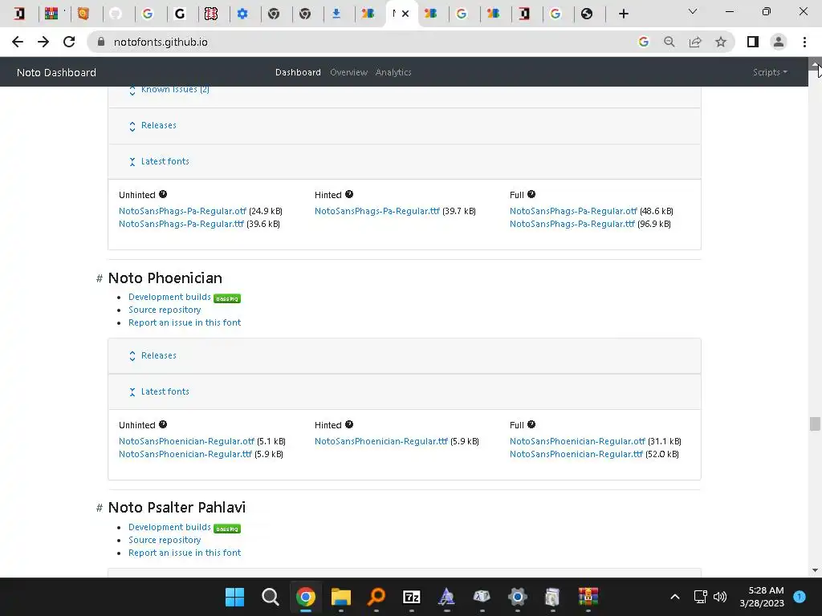Download full NotoSansPhagsPa-Regular.otf (48.6 kB)

[573, 211]
